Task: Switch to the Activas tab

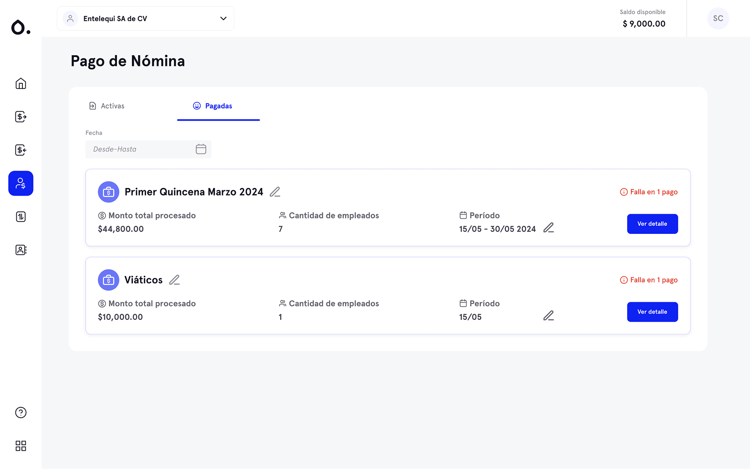Action: (112, 106)
